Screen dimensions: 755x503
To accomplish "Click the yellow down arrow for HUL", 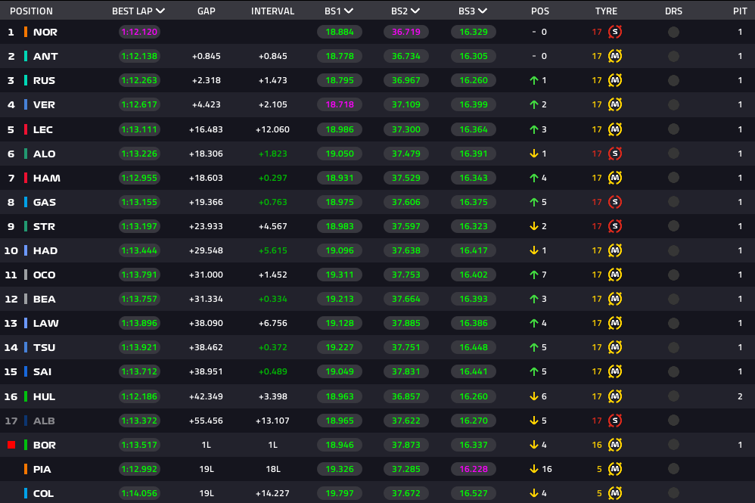I will (x=534, y=396).
